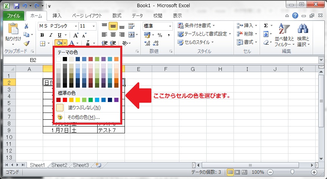Increase font size with large A
The image size is (327, 179).
[76, 35]
